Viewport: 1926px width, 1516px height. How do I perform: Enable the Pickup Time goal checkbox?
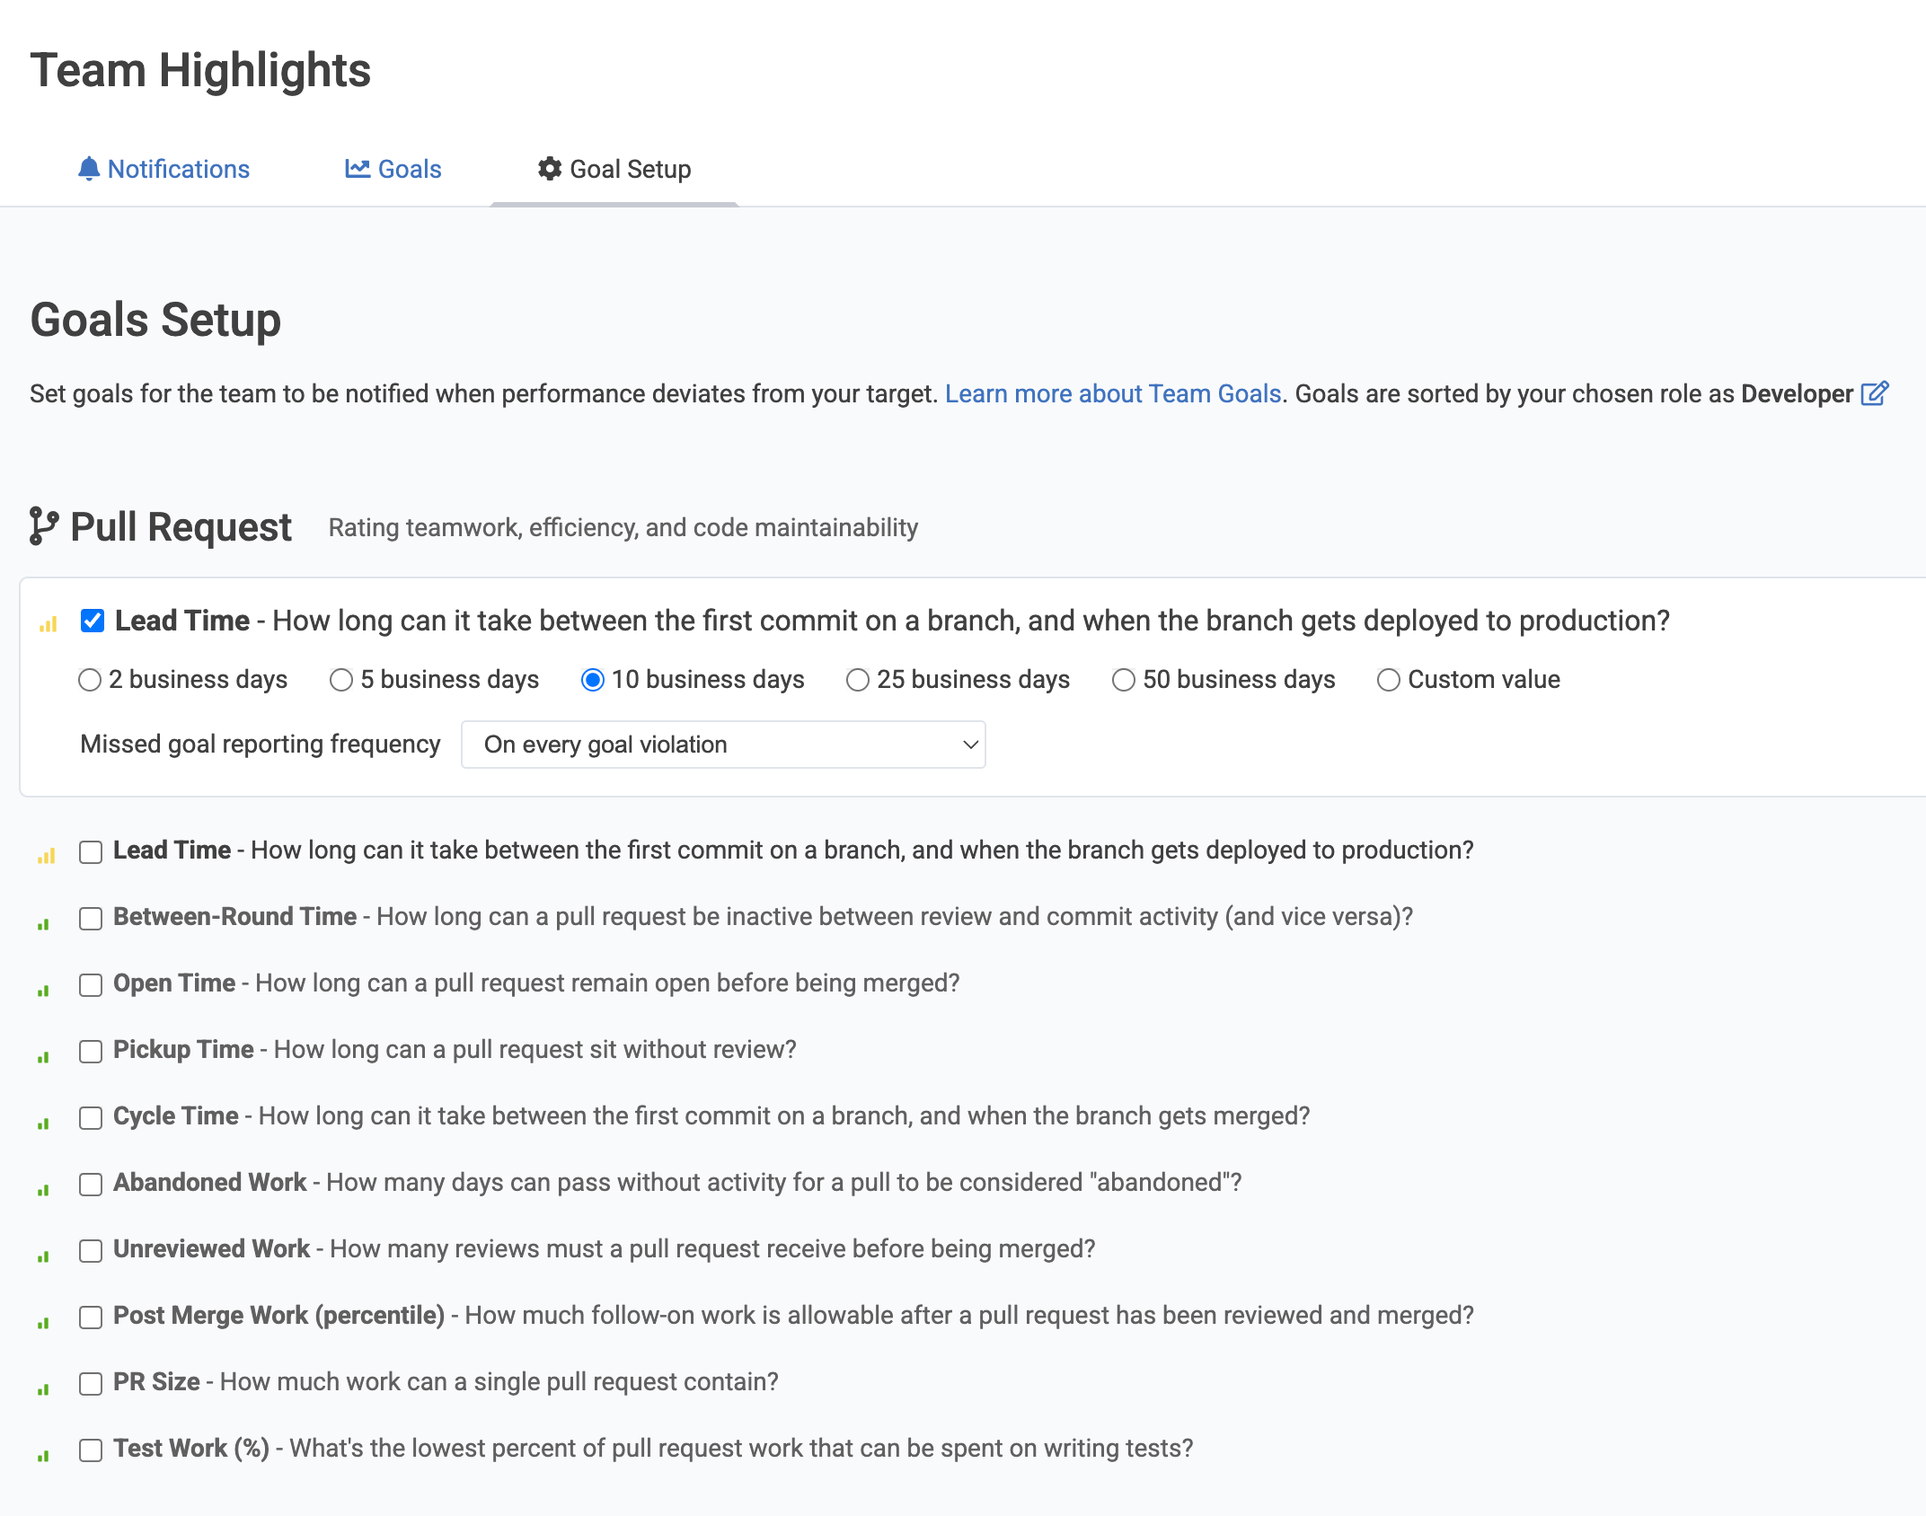91,1051
